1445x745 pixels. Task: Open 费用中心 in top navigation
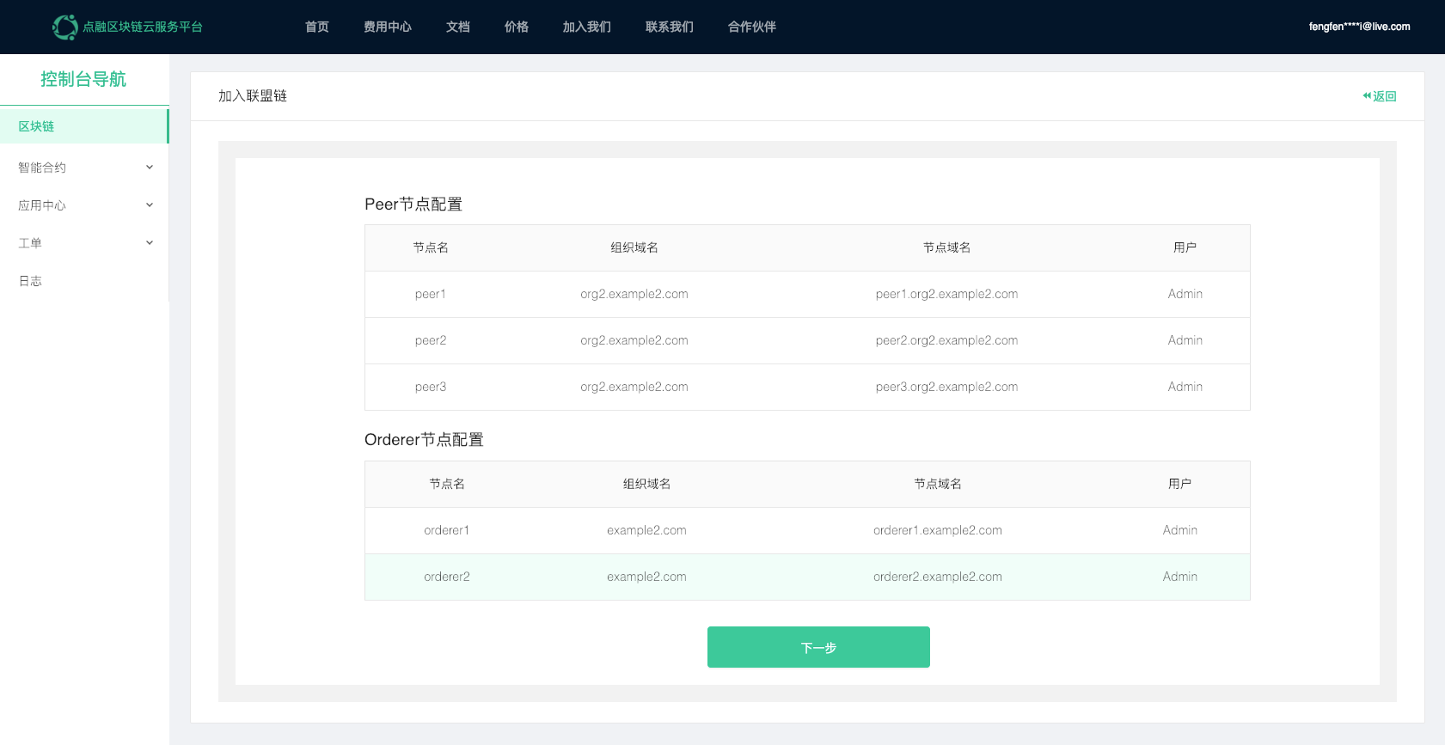point(388,27)
